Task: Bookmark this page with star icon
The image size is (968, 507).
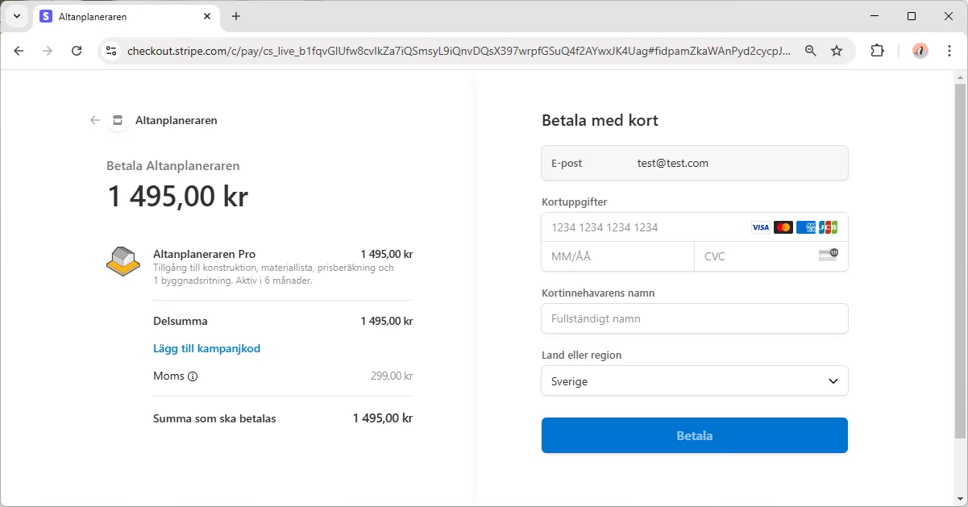Action: [x=837, y=51]
